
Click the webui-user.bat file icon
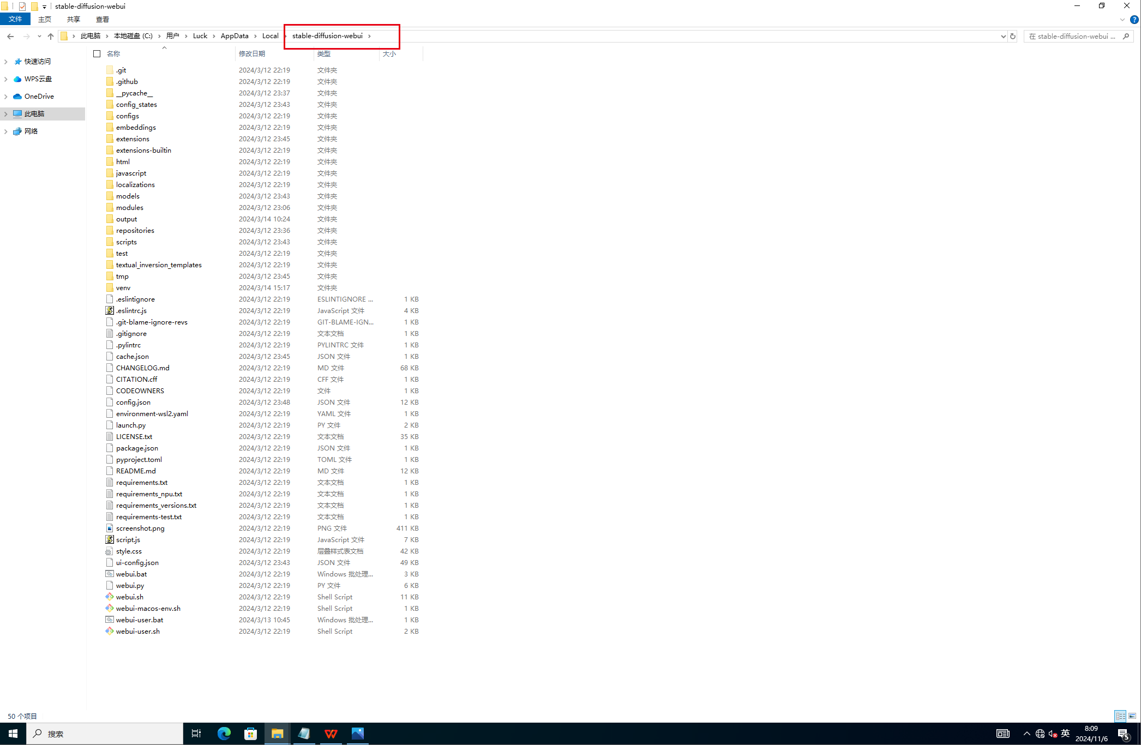(110, 620)
